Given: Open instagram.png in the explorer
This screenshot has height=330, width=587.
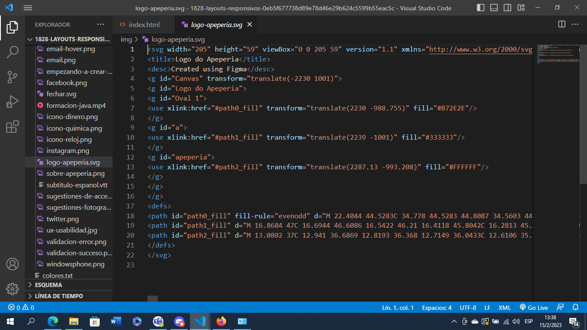Looking at the screenshot, I should 67,151.
